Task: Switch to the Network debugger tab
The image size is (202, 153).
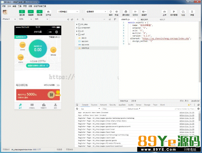Action: click(103, 105)
